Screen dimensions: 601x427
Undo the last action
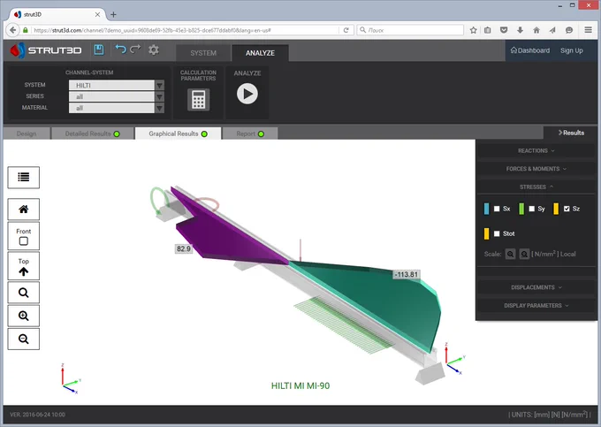121,50
